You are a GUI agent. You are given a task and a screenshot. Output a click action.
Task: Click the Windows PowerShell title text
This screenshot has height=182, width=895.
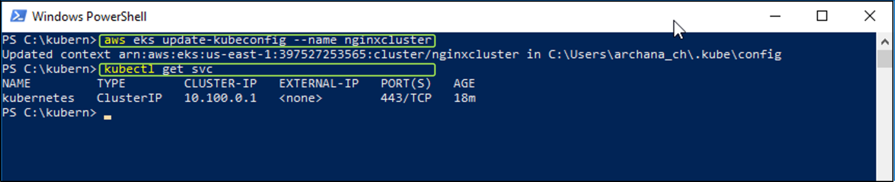89,17
